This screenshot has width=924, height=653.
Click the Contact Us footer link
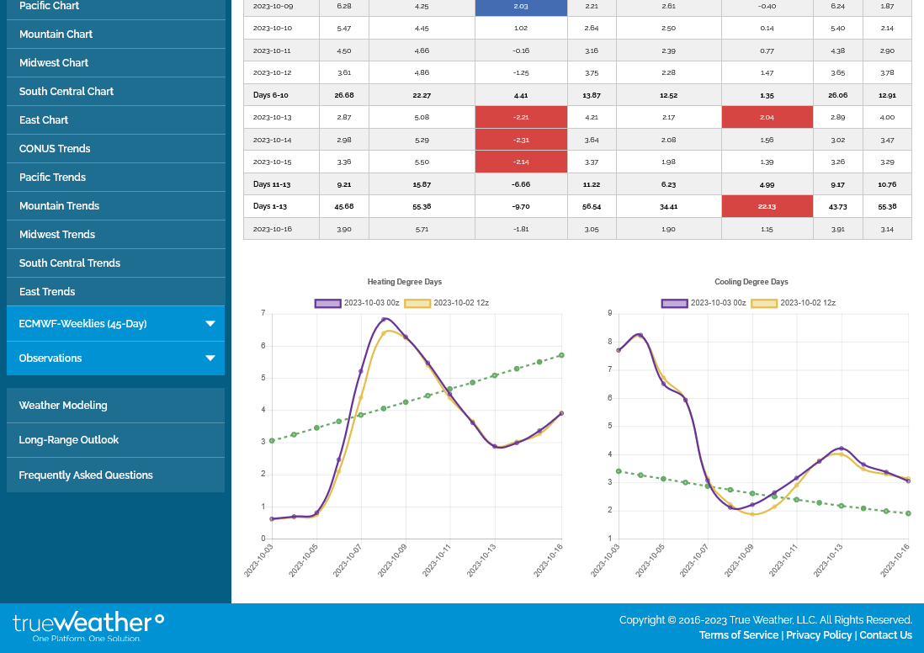(x=885, y=635)
